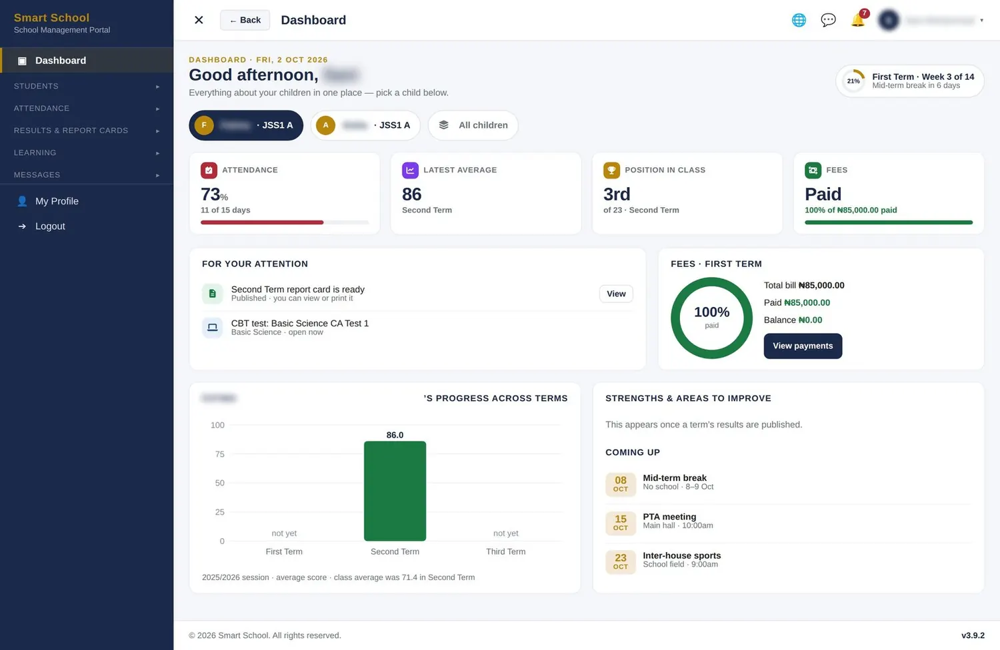
Task: Select the All children tab
Action: click(473, 125)
